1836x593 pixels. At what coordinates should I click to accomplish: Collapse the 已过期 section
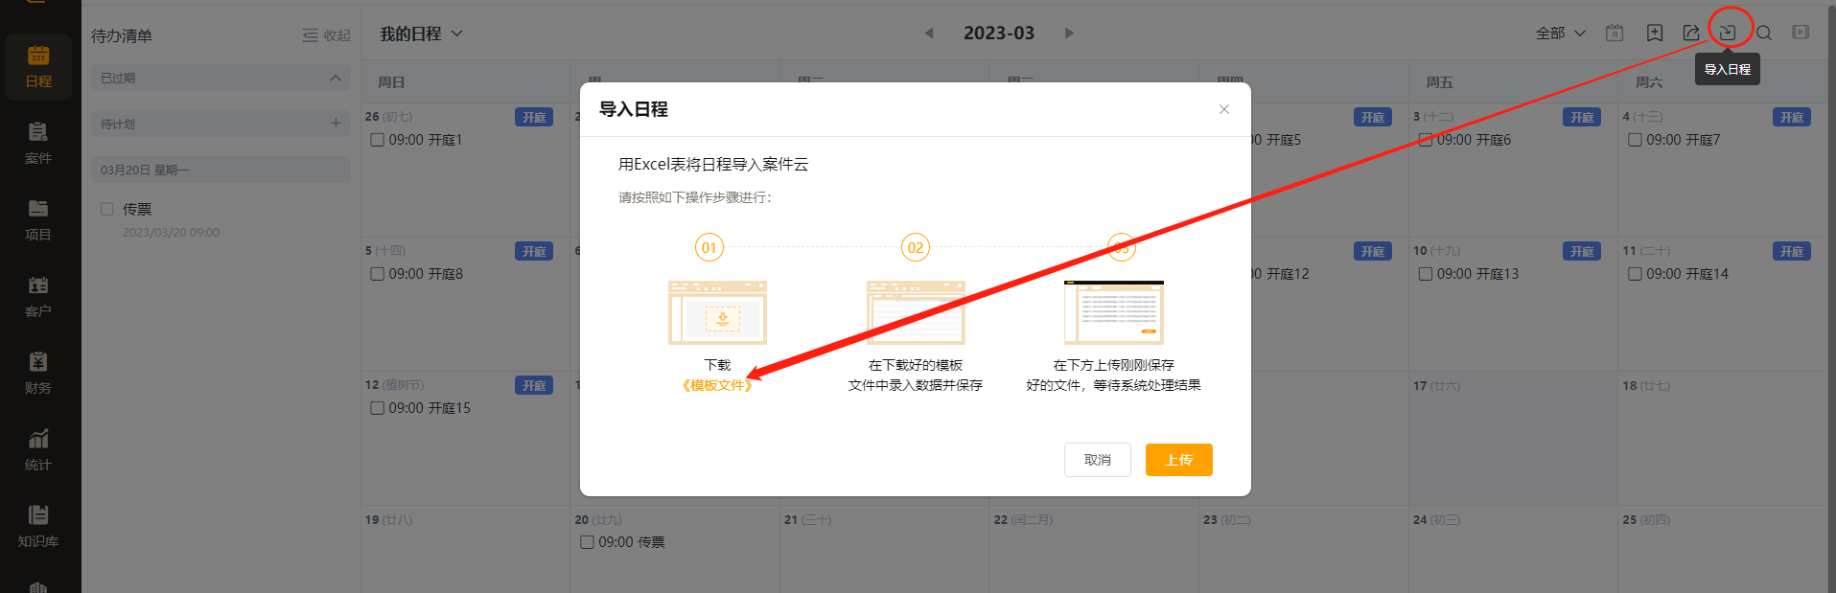335,79
